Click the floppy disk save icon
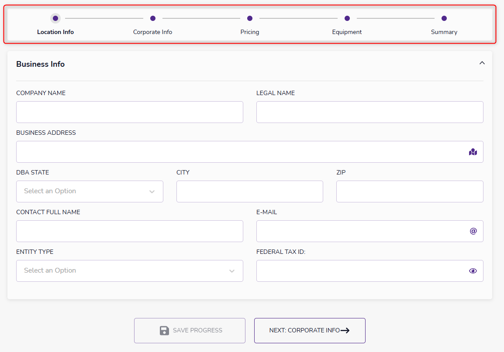Image resolution: width=504 pixels, height=352 pixels. (164, 331)
